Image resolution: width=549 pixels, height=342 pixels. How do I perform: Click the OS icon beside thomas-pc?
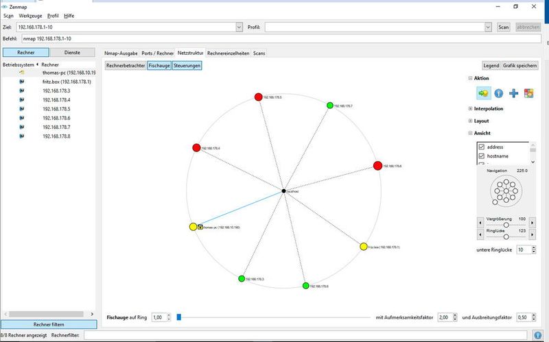22,73
